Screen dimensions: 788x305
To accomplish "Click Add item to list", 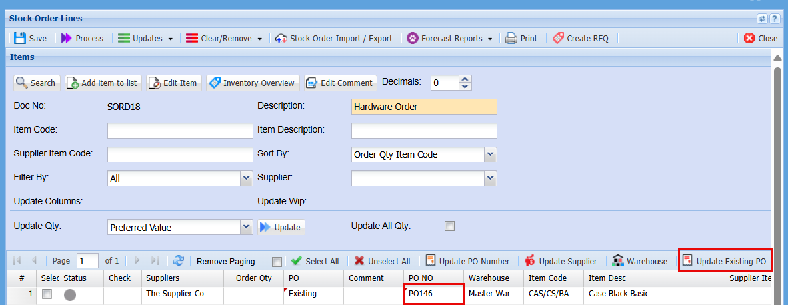I will click(103, 83).
